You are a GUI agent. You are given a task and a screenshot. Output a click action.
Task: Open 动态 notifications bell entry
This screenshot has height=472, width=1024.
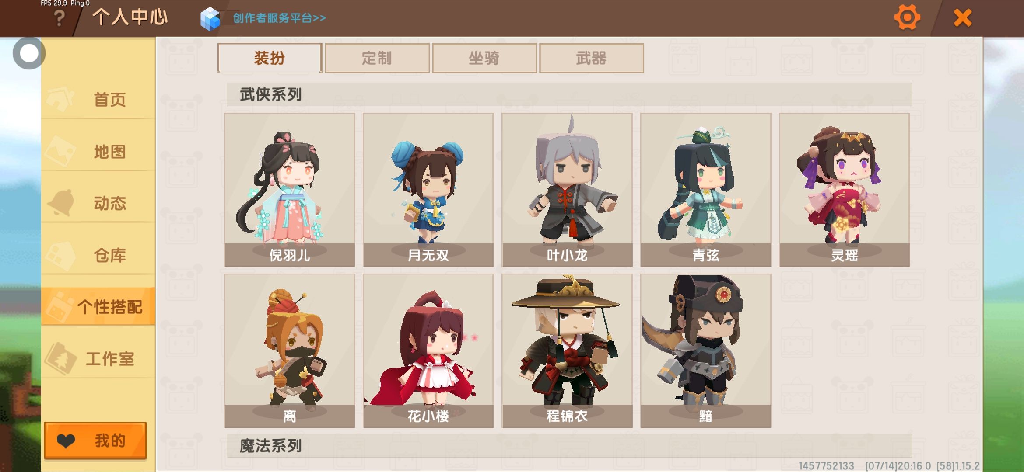coord(98,203)
